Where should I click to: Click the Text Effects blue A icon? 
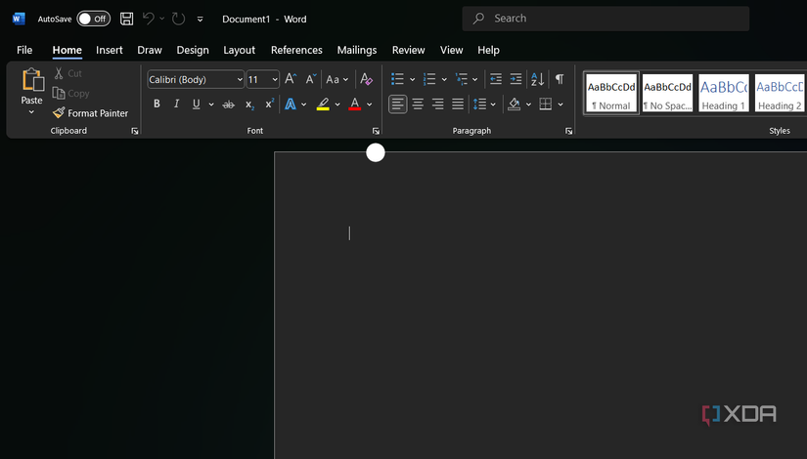tap(291, 104)
